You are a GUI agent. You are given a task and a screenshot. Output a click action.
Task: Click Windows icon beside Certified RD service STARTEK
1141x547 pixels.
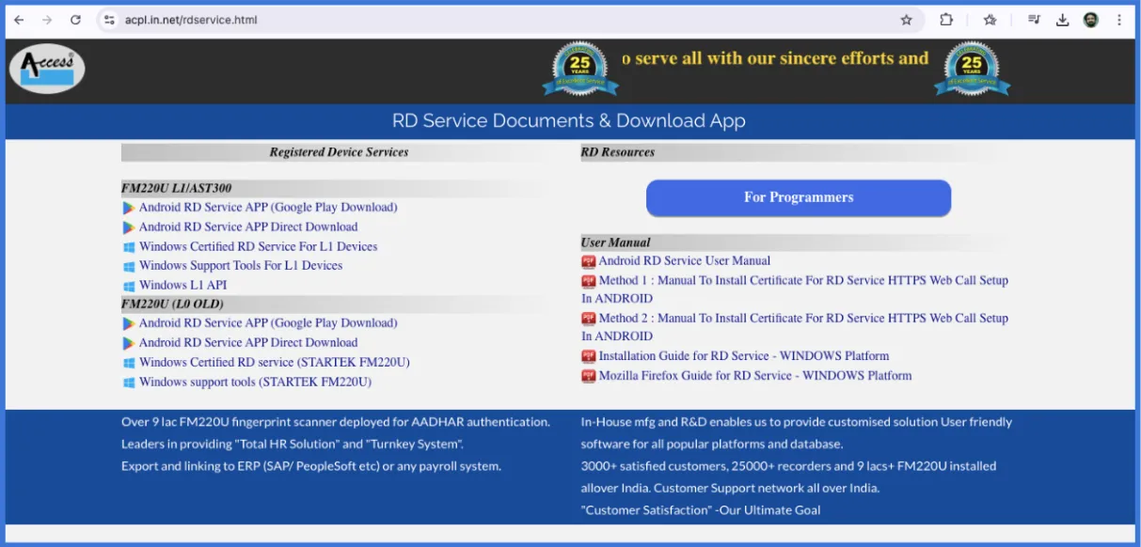coord(129,363)
